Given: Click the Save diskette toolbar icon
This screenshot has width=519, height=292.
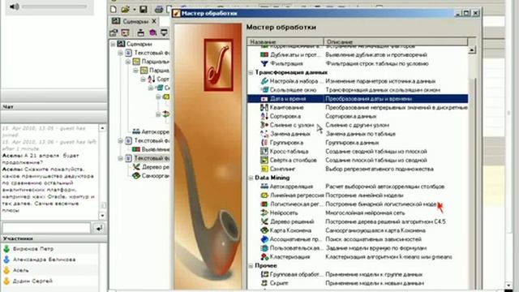Looking at the screenshot, I should (143, 9).
